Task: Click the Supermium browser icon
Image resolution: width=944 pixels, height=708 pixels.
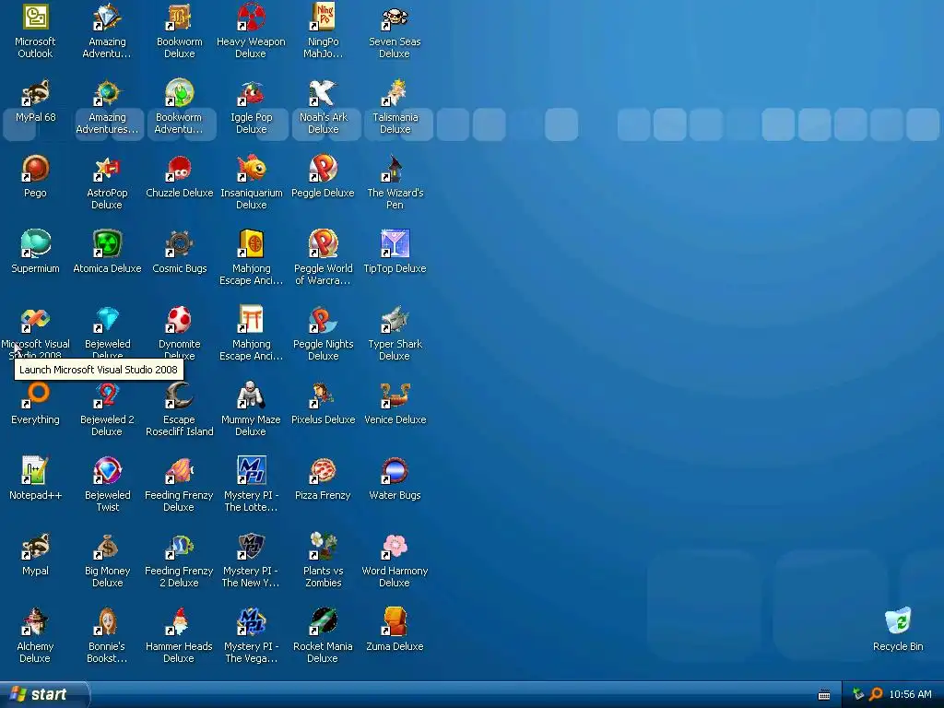Action: pyautogui.click(x=36, y=244)
